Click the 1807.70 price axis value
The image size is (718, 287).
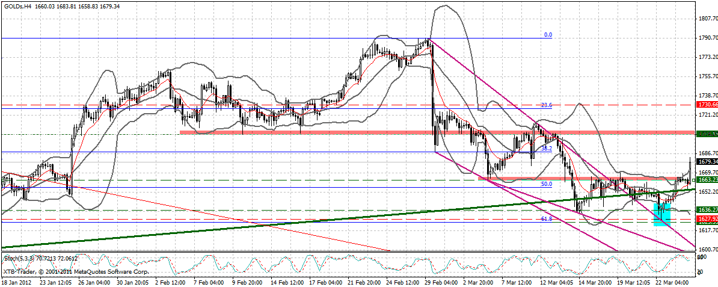click(x=707, y=18)
